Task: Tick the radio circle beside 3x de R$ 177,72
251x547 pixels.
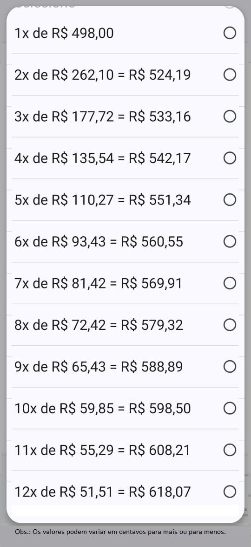Action: click(x=230, y=116)
